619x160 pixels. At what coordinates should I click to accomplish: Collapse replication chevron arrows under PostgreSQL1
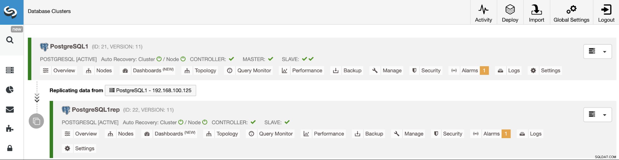[37, 98]
